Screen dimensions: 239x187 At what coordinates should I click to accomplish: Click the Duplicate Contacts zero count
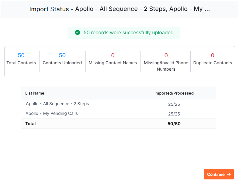click(x=213, y=55)
